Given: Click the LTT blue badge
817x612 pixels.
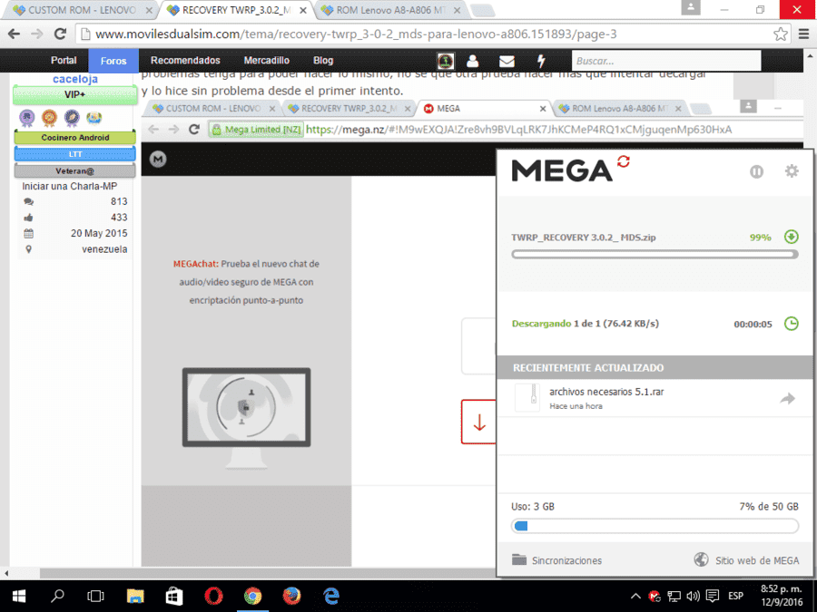Looking at the screenshot, I should (x=75, y=154).
